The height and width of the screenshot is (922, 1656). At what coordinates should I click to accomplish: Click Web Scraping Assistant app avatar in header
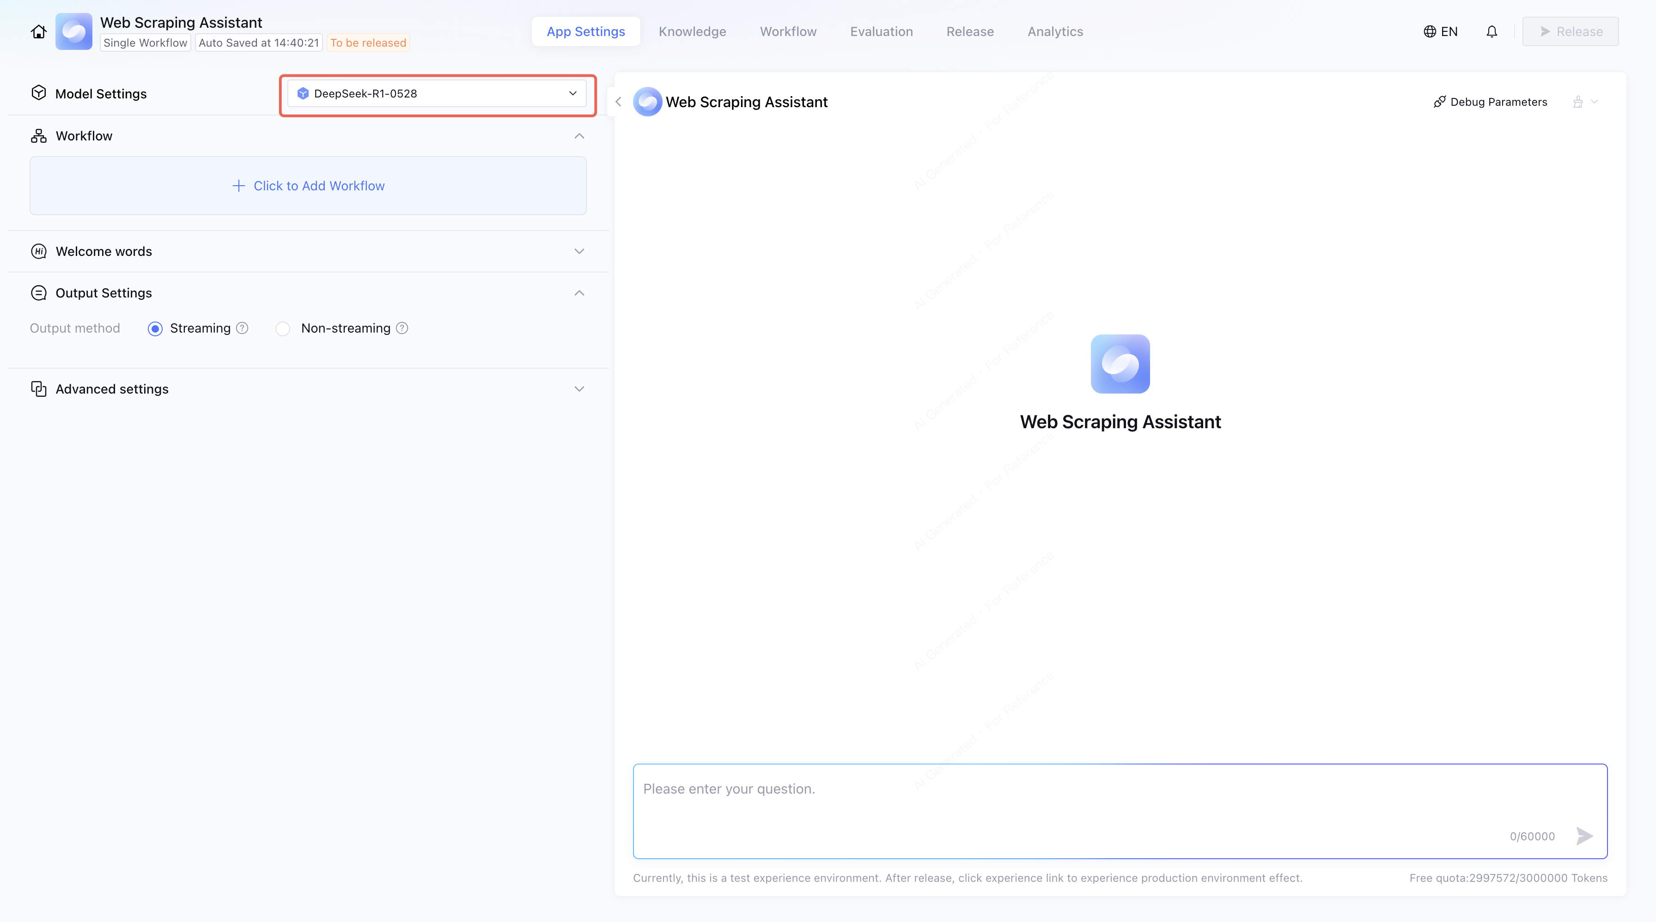point(73,31)
